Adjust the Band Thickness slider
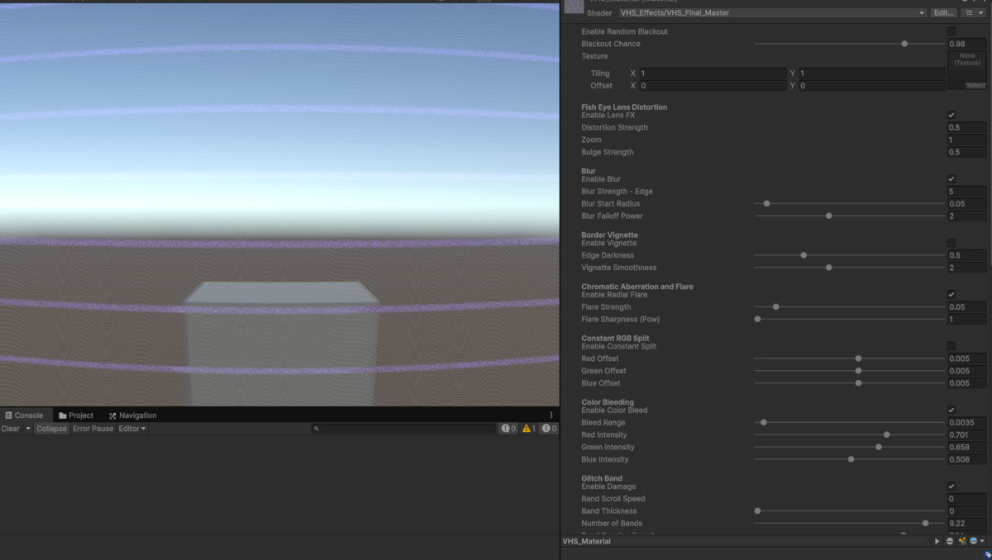This screenshot has height=560, width=992. [849, 511]
